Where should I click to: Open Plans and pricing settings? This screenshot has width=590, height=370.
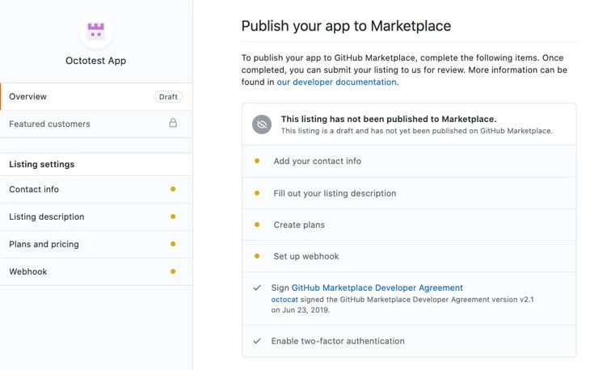[x=97, y=244]
